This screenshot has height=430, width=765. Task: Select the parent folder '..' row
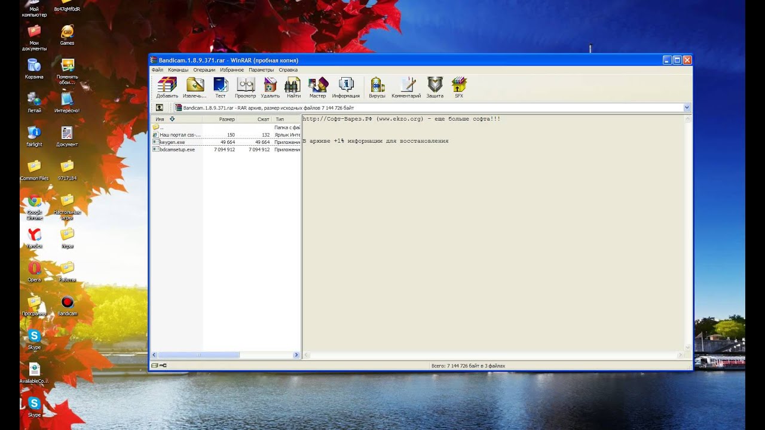coord(226,127)
